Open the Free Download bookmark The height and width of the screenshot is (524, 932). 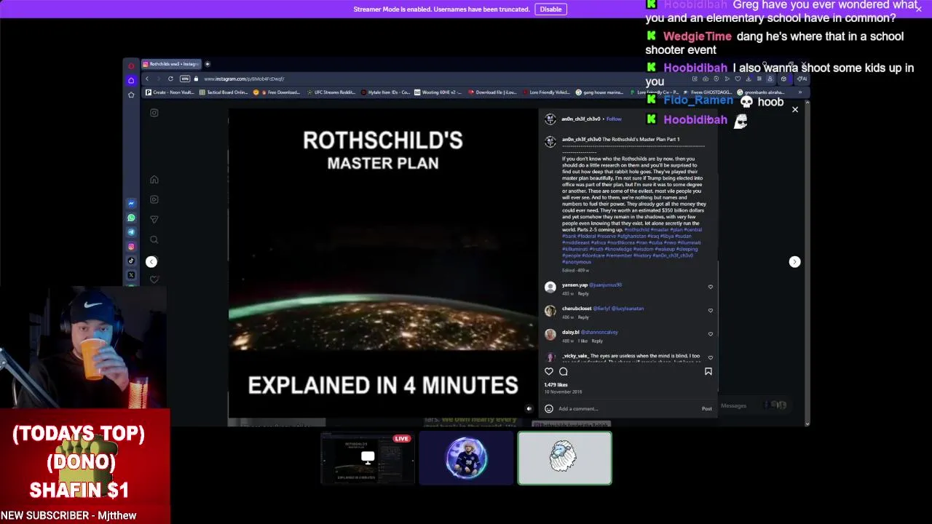[x=277, y=92]
